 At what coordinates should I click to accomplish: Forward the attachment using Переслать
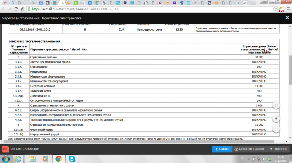click(x=278, y=149)
